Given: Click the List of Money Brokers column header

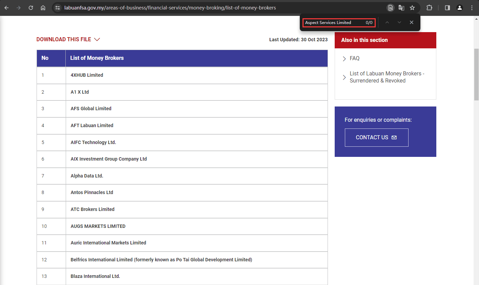Looking at the screenshot, I should point(196,58).
